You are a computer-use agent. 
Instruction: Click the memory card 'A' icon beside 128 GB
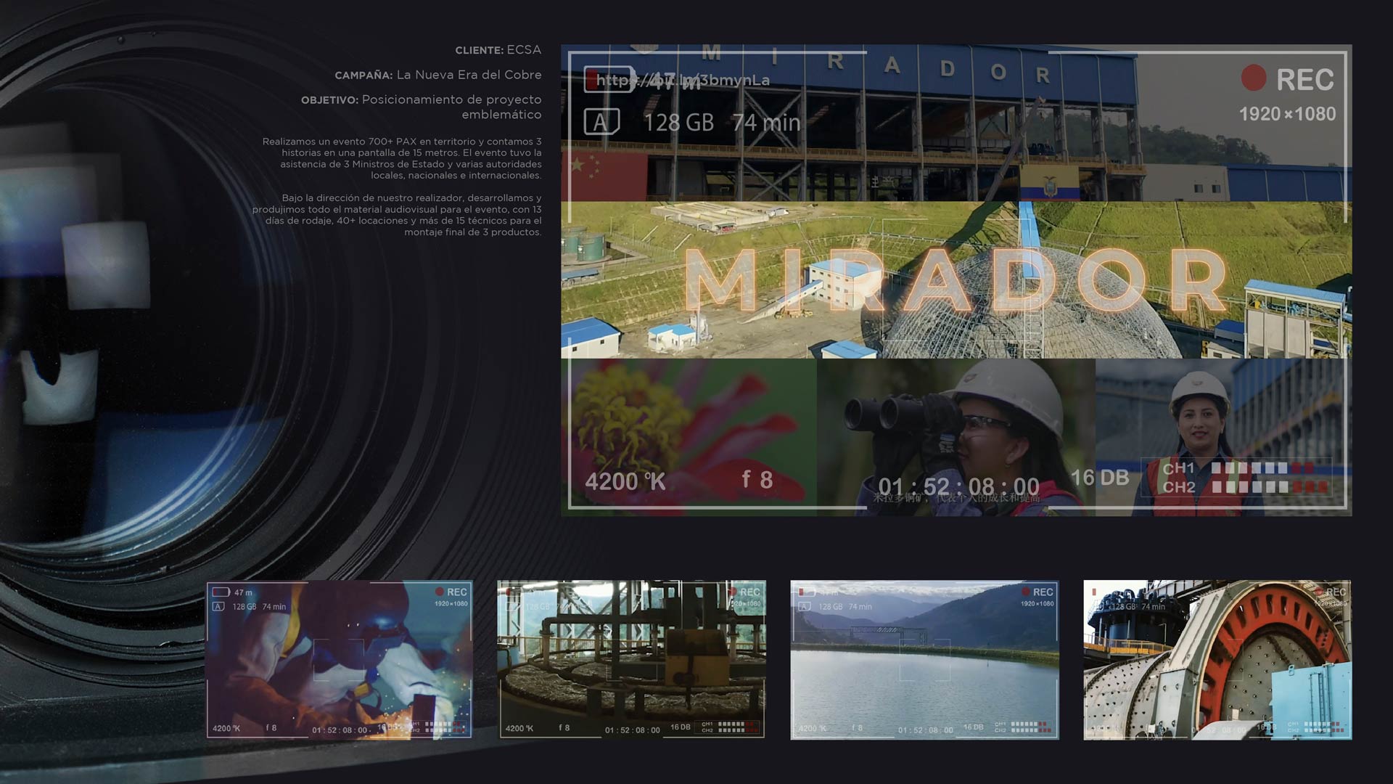[601, 122]
